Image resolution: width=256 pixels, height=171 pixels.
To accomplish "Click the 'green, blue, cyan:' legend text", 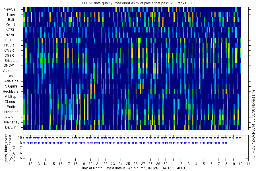I will tap(6, 148).
